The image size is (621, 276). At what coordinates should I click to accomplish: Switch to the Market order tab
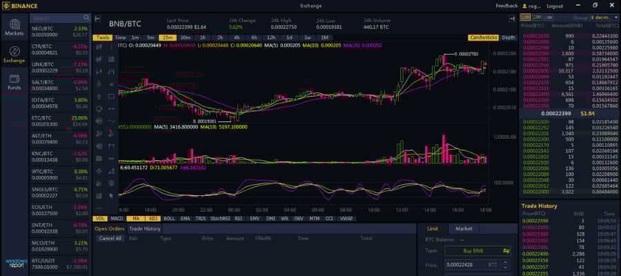(464, 228)
